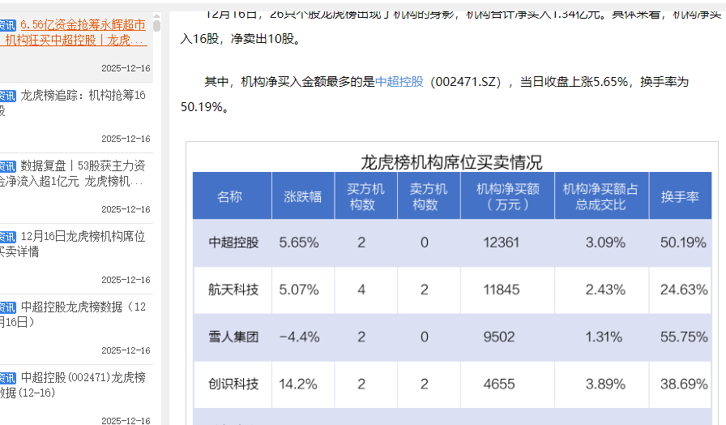Click the 资讯 tag beside 中超控股(002471)龙虎榜
The image size is (726, 425).
pos(8,378)
